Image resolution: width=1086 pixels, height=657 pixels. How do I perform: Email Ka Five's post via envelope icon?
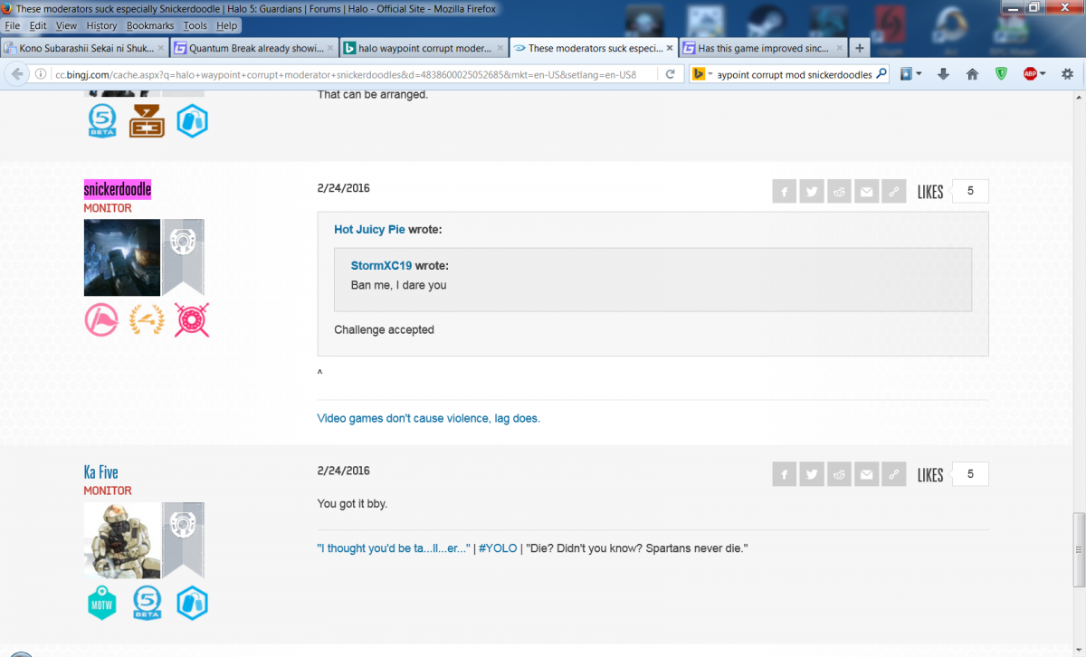[867, 474]
